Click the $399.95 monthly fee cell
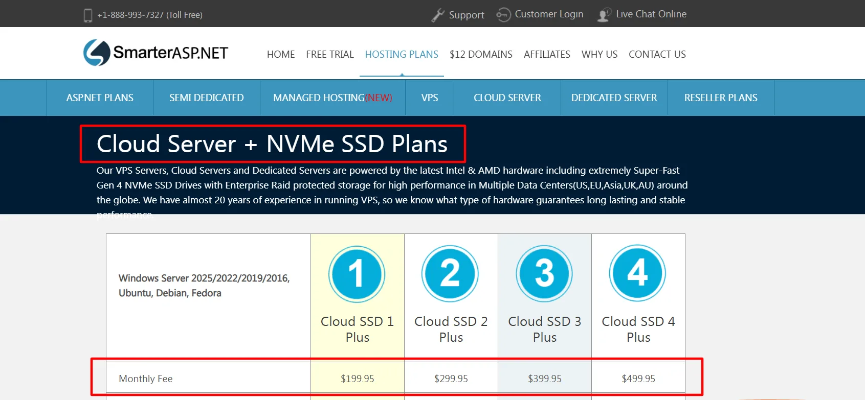The image size is (865, 400). (x=545, y=379)
